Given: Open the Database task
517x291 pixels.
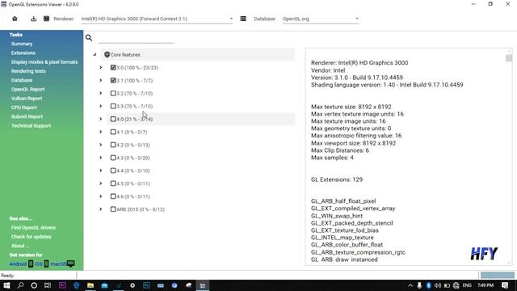Looking at the screenshot, I should pos(22,80).
